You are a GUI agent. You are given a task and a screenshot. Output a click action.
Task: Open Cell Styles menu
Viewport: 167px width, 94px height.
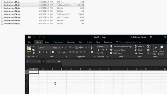click(x=116, y=53)
